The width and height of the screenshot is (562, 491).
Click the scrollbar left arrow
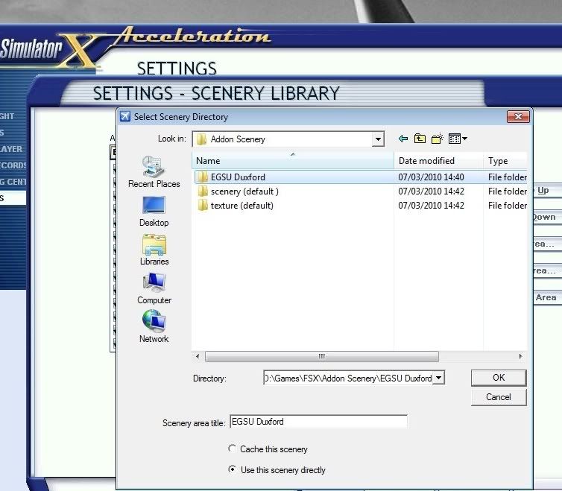pos(198,356)
